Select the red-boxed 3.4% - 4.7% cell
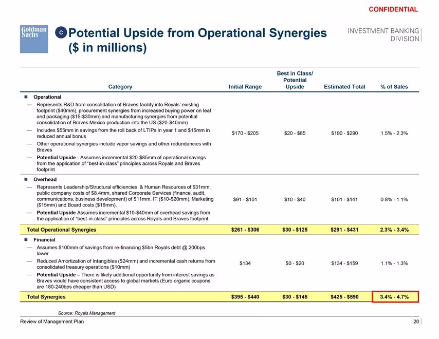The width and height of the screenshot is (439, 339). [x=395, y=297]
